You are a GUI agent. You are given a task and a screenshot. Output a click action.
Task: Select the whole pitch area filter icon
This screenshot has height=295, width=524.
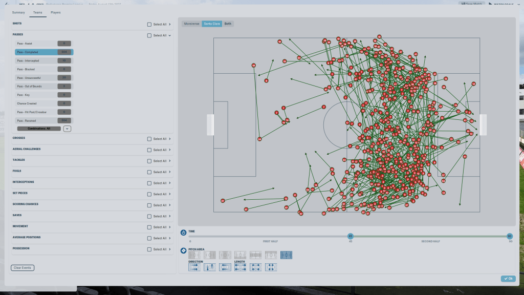[x=287, y=255]
